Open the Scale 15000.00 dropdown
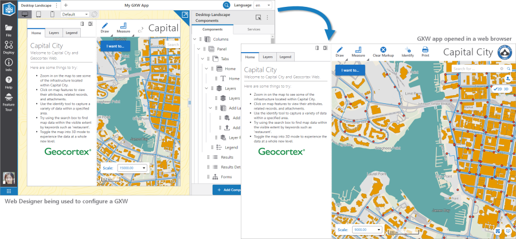The image size is (516, 239). click(133, 168)
